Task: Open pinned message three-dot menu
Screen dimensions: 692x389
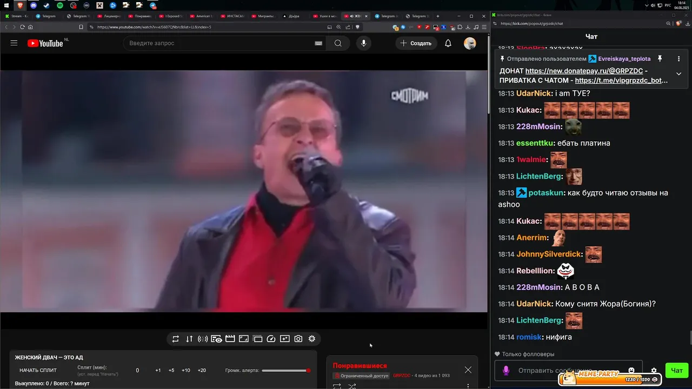Action: pyautogui.click(x=678, y=58)
